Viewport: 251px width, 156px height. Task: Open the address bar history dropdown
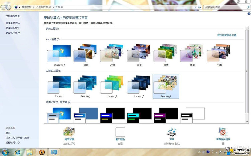[x=195, y=7]
